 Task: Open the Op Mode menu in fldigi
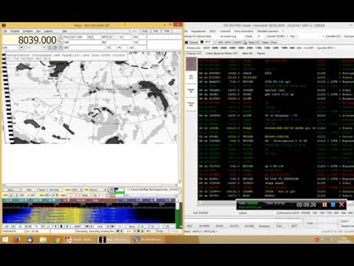point(15,31)
